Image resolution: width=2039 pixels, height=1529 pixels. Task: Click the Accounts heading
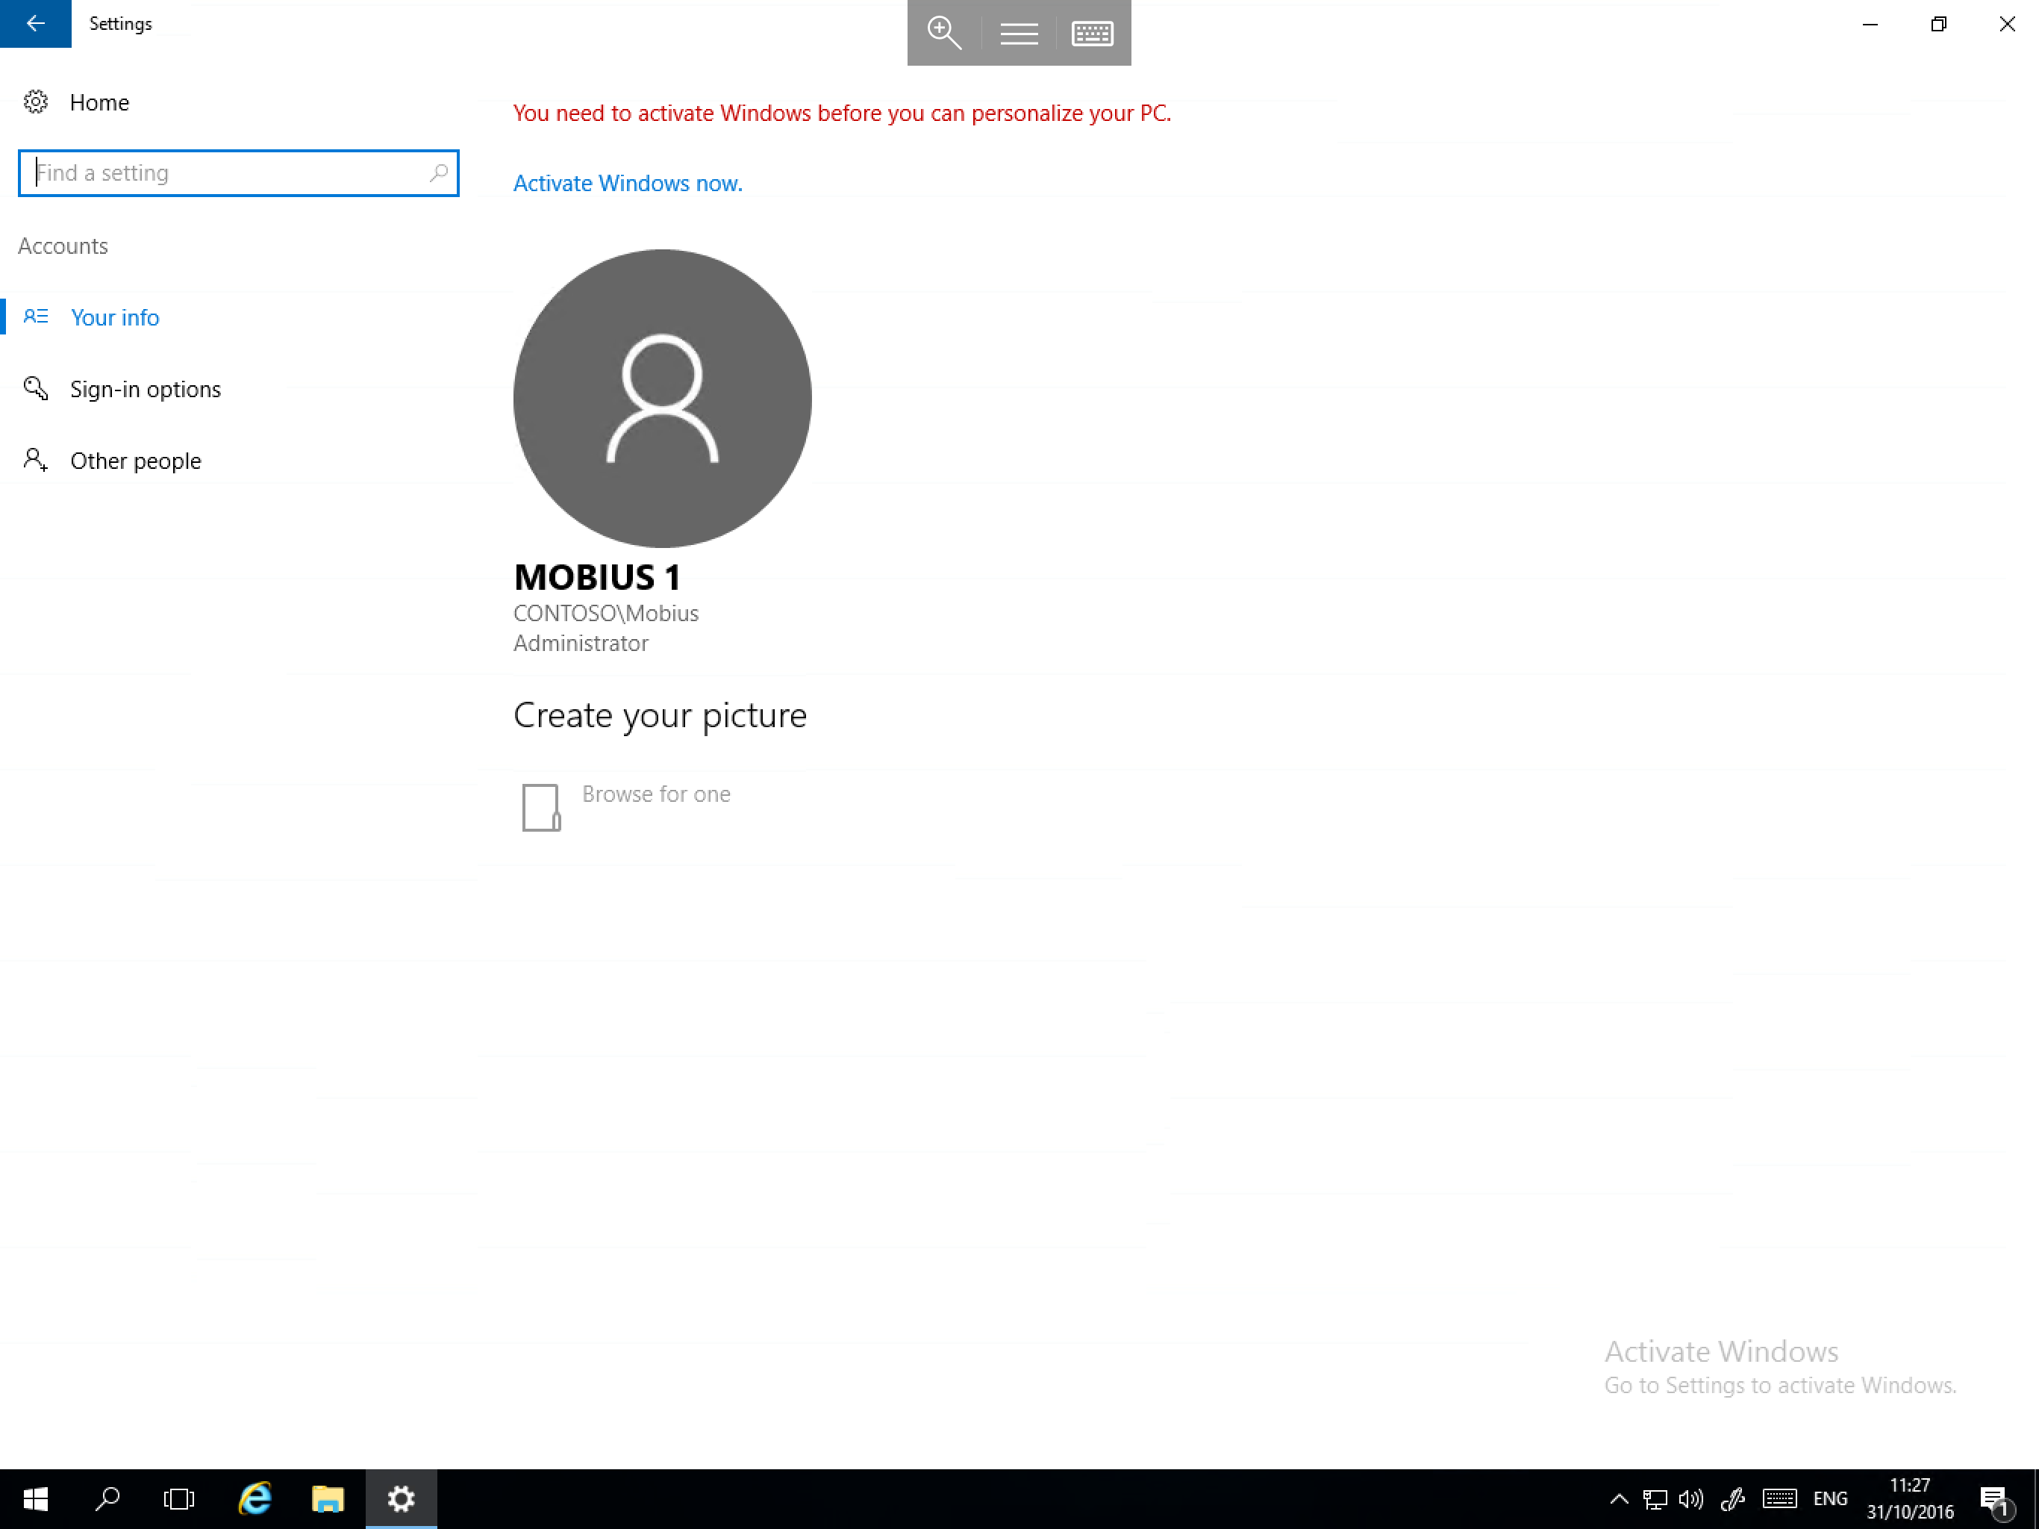coord(63,246)
